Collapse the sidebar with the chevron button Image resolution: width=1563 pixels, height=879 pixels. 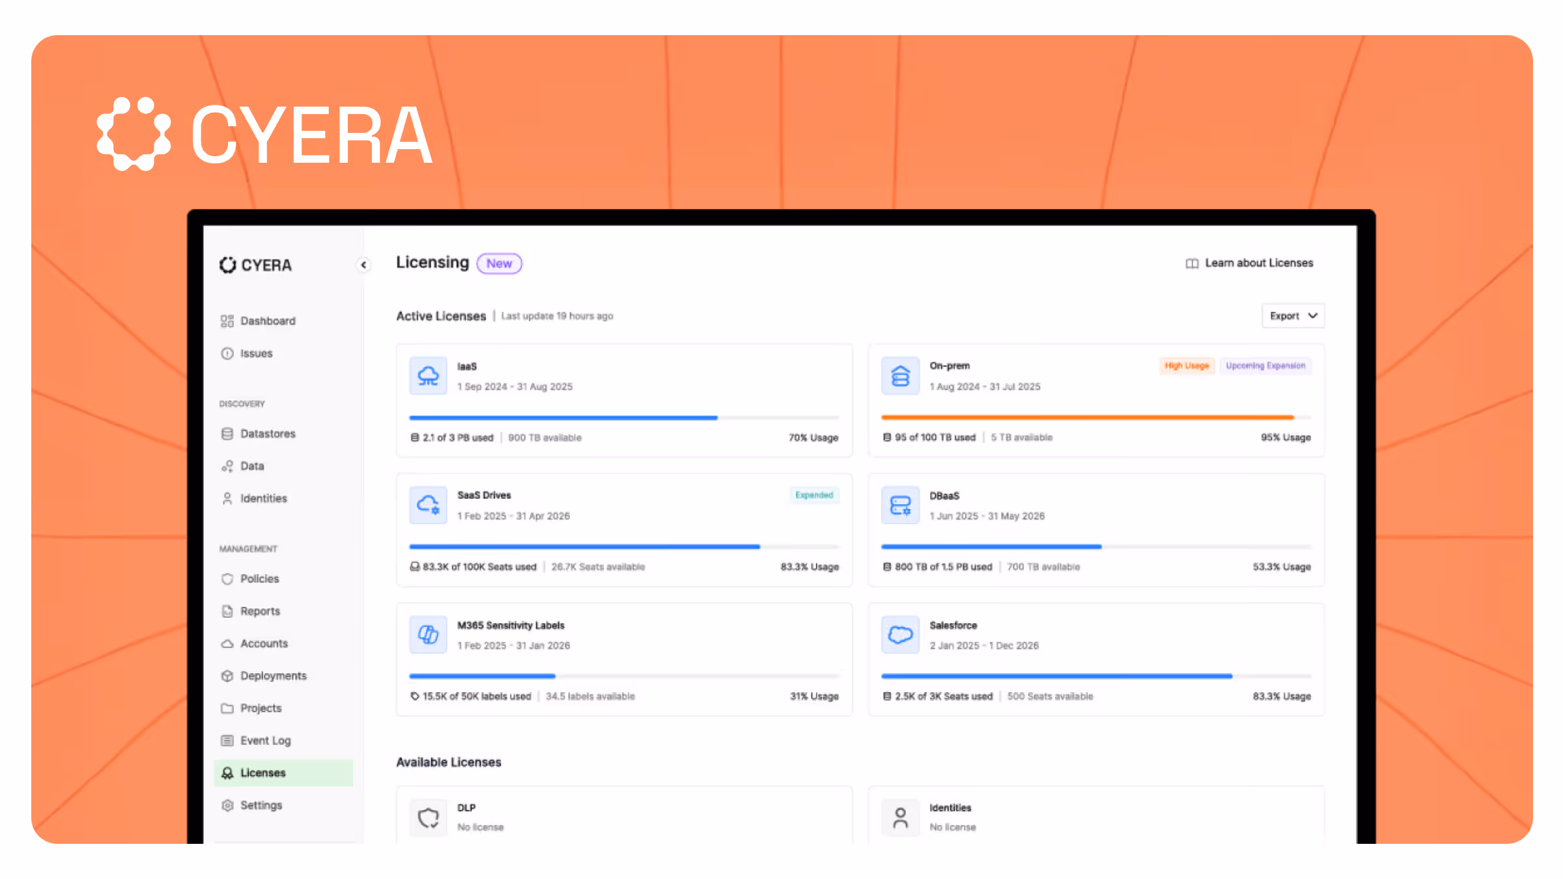click(x=363, y=265)
